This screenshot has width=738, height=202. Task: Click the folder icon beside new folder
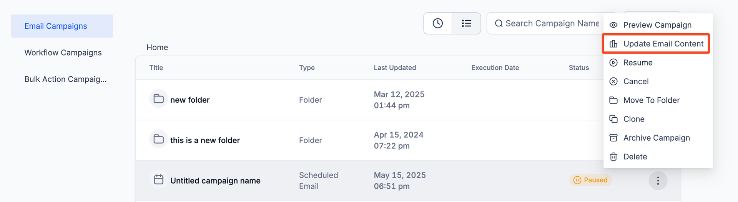pyautogui.click(x=158, y=99)
